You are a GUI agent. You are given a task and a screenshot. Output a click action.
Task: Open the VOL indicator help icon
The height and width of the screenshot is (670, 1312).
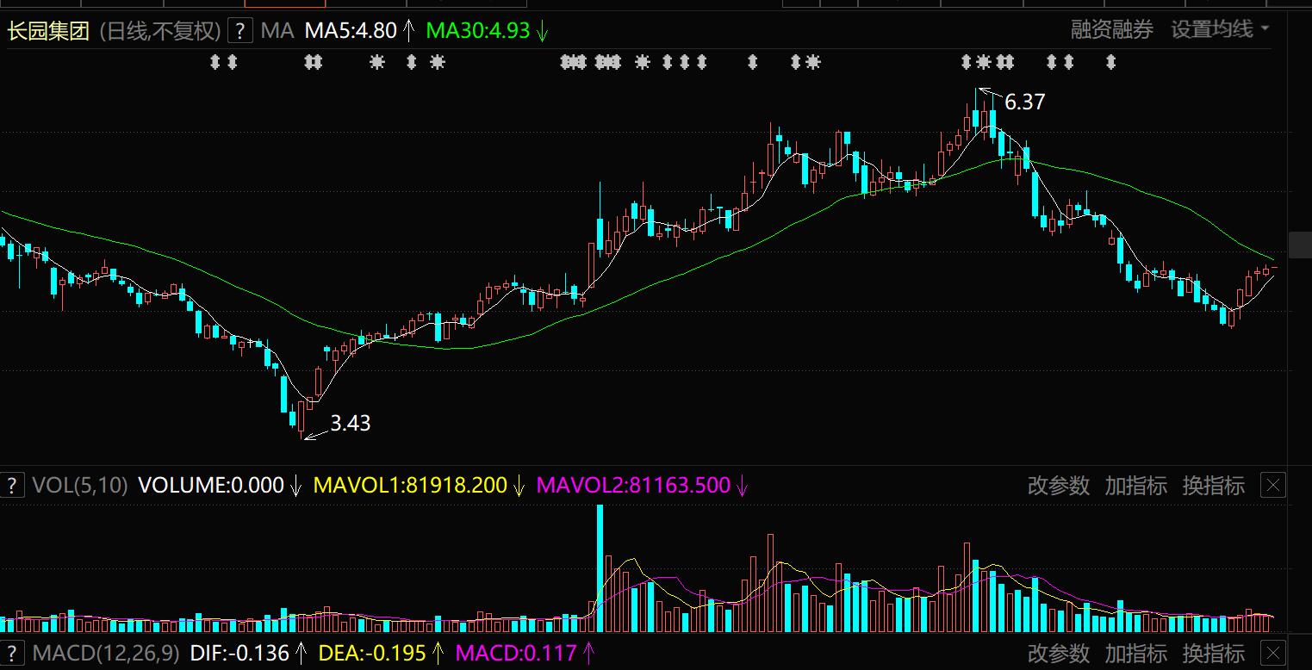click(x=12, y=486)
